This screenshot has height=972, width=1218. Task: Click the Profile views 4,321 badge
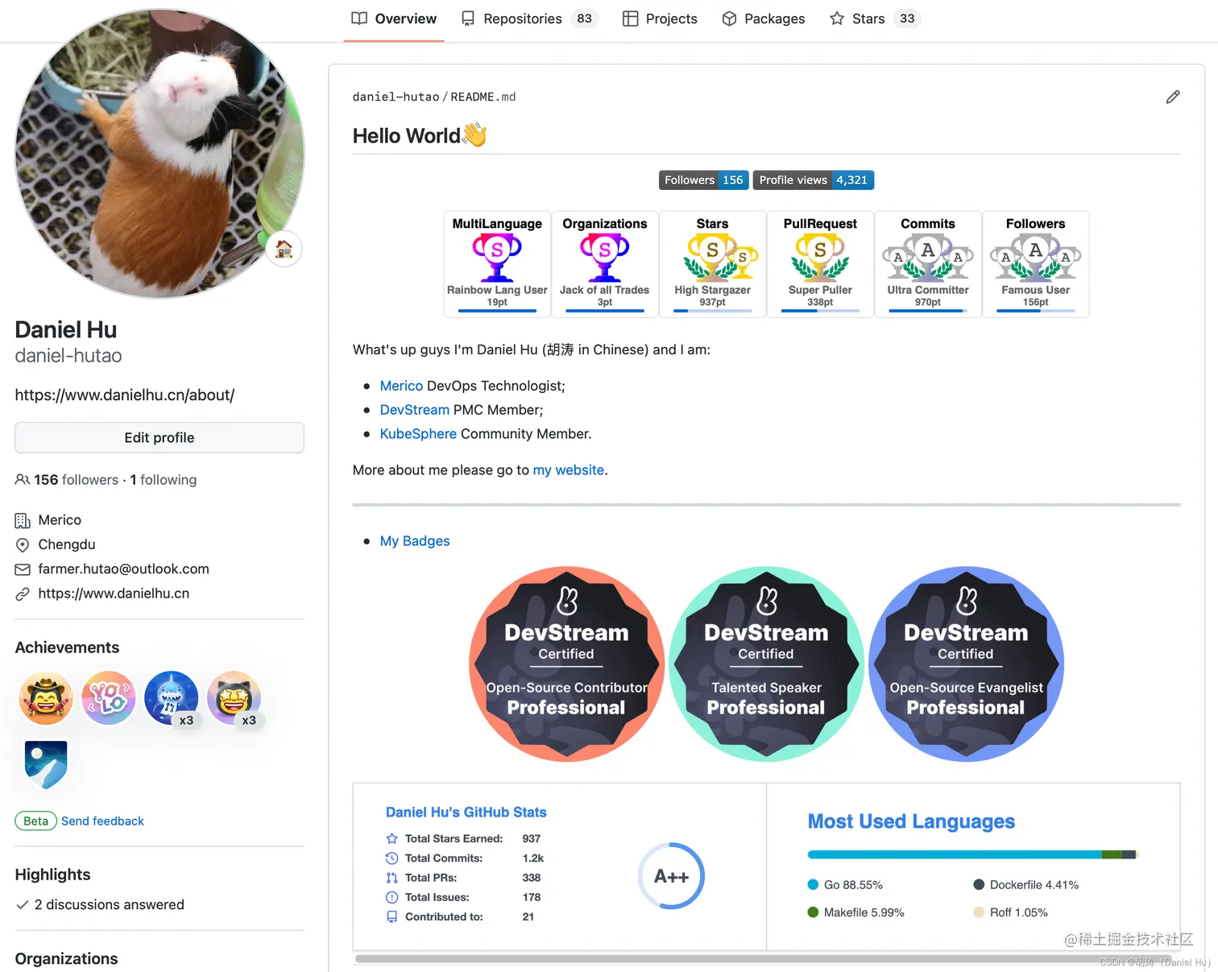[x=813, y=180]
